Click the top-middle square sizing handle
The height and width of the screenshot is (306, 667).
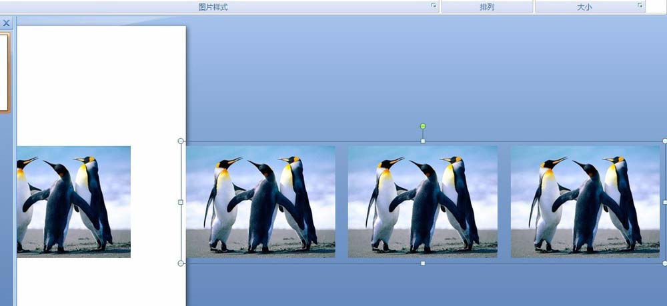(x=423, y=141)
